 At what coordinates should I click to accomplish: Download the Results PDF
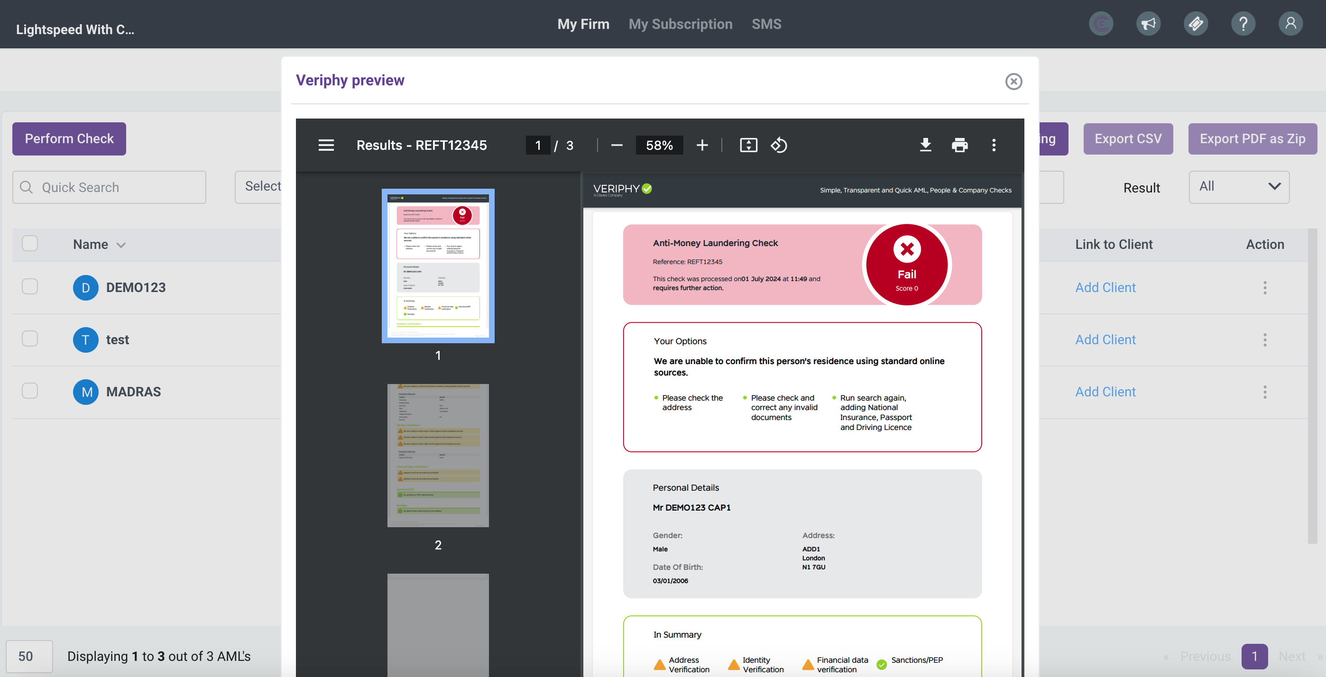[925, 145]
